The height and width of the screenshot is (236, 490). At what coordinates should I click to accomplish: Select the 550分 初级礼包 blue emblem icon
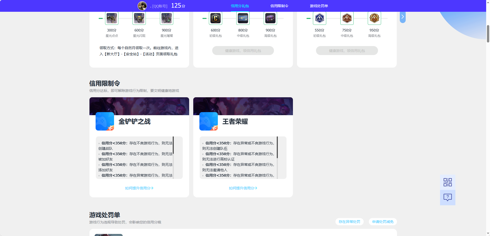(320, 18)
